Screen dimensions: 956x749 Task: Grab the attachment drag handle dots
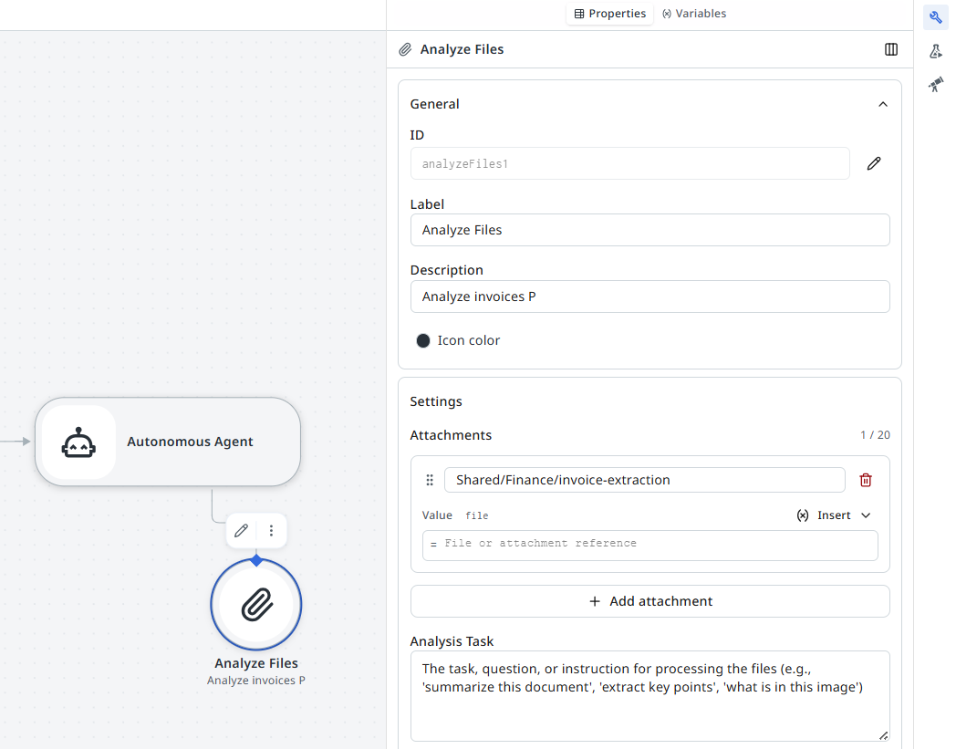430,480
